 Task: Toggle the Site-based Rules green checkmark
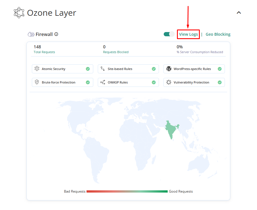(154, 69)
